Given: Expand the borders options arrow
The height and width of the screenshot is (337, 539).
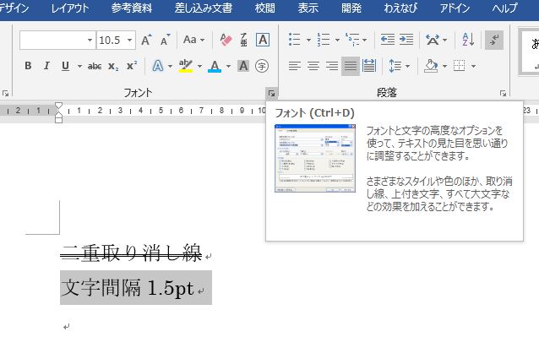Looking at the screenshot, I should [x=473, y=66].
